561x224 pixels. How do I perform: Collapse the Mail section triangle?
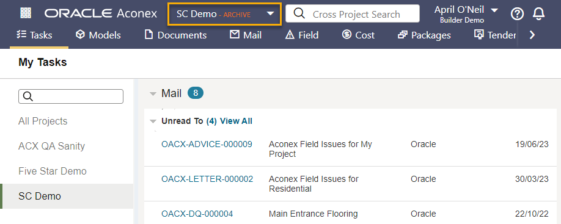pyautogui.click(x=153, y=94)
